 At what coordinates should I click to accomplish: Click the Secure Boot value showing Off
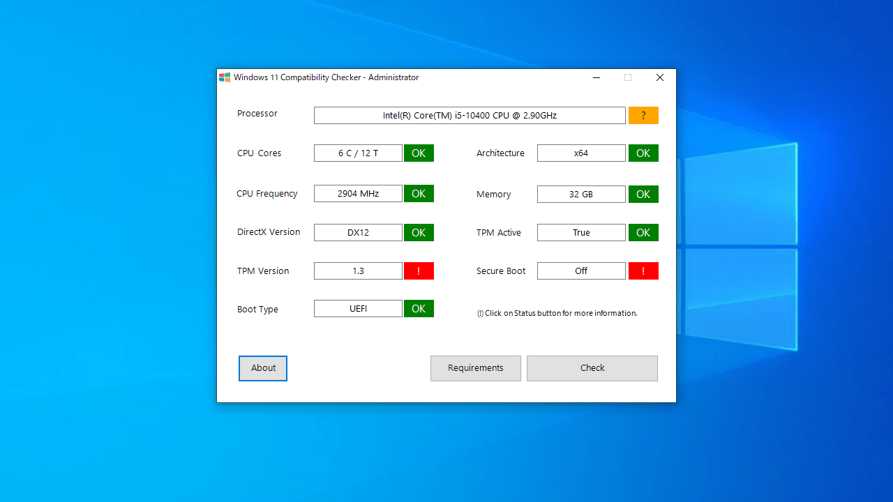click(581, 271)
